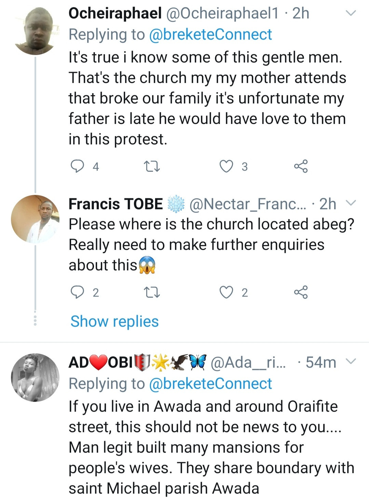
Task: Click Show replies link
Action: point(114,322)
